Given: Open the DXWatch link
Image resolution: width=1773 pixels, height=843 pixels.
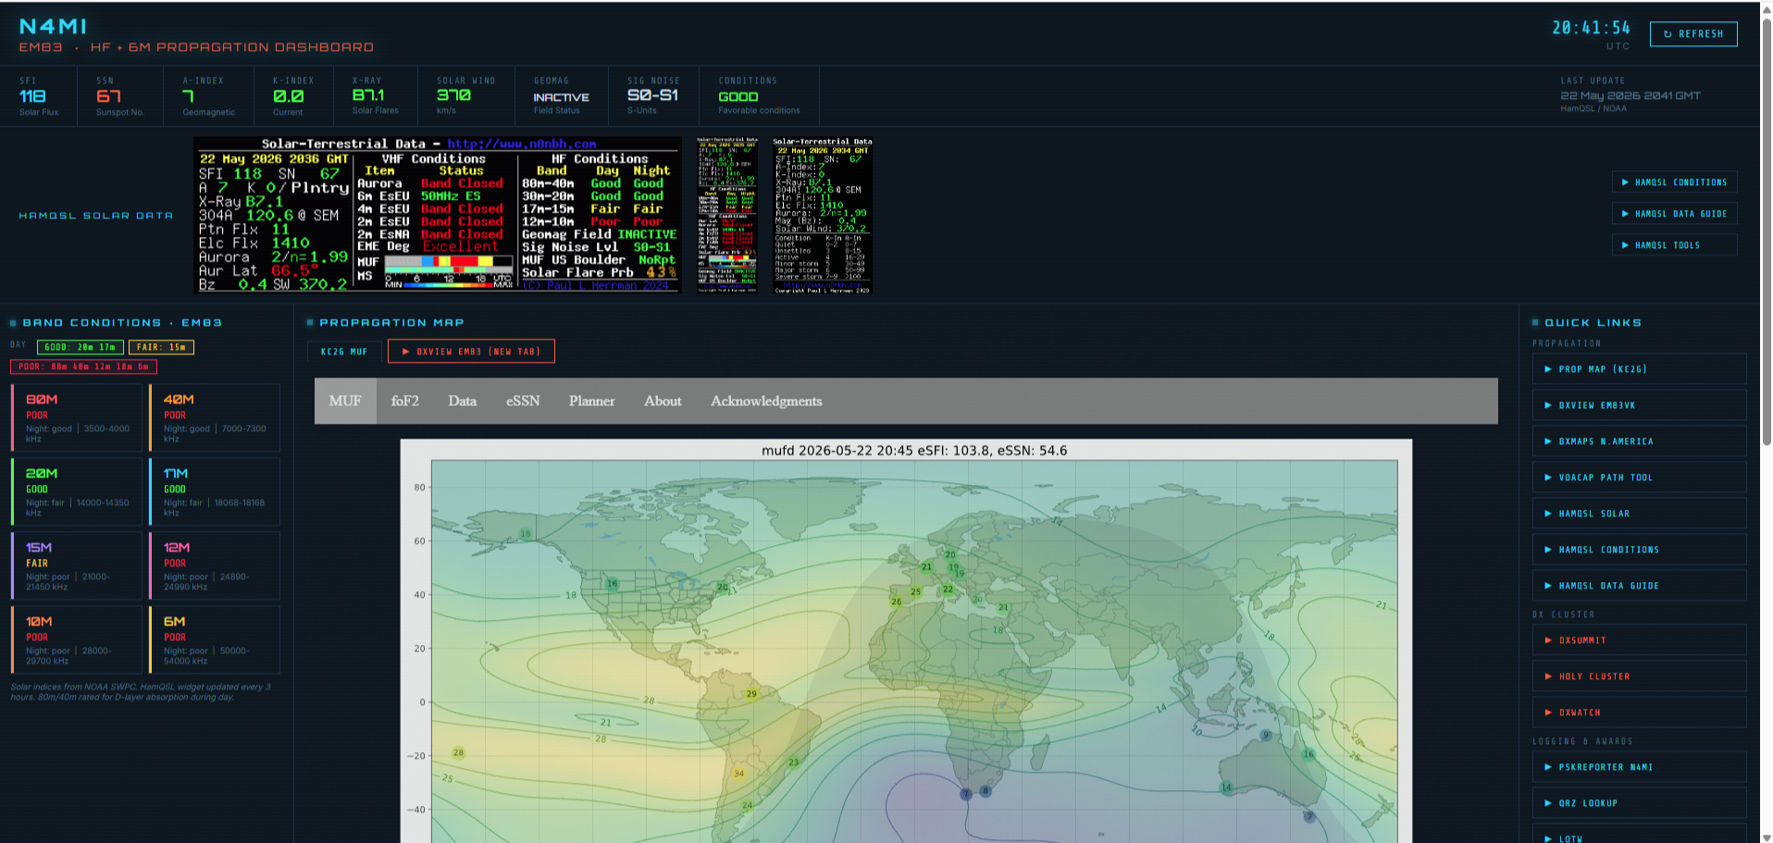Looking at the screenshot, I should point(1639,713).
